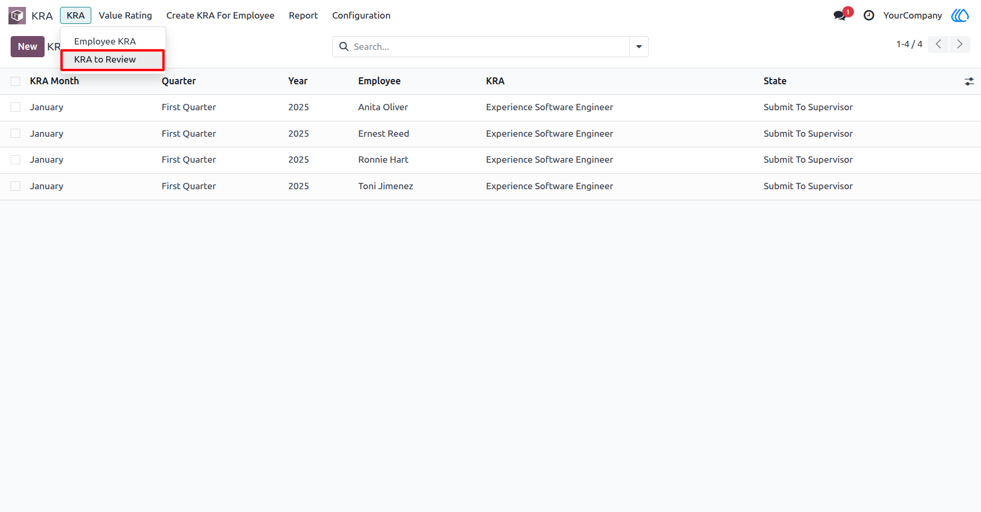Click the magnifier search icon
Screen dimensions: 981x512
[x=344, y=47]
